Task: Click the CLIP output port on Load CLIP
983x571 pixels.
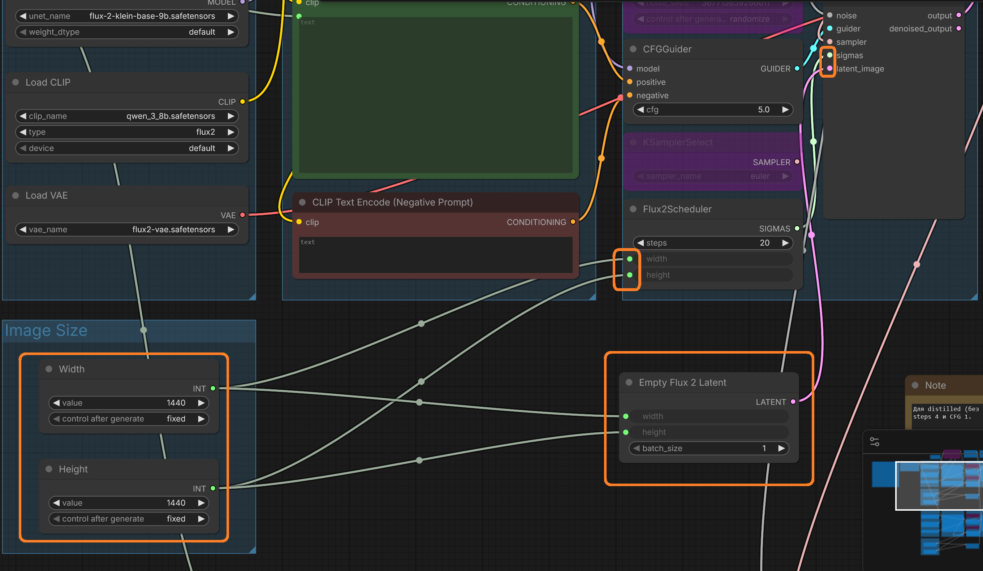Action: pyautogui.click(x=243, y=102)
